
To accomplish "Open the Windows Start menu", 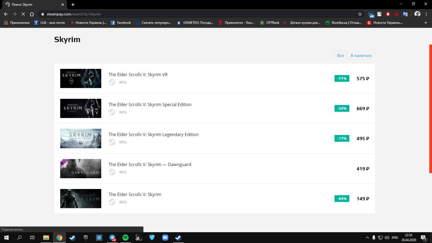I will pos(6,238).
